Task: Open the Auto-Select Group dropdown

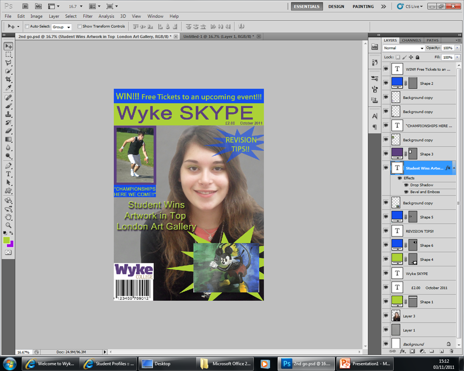Action: point(61,27)
